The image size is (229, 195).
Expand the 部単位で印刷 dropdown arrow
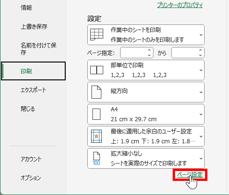tap(201, 70)
